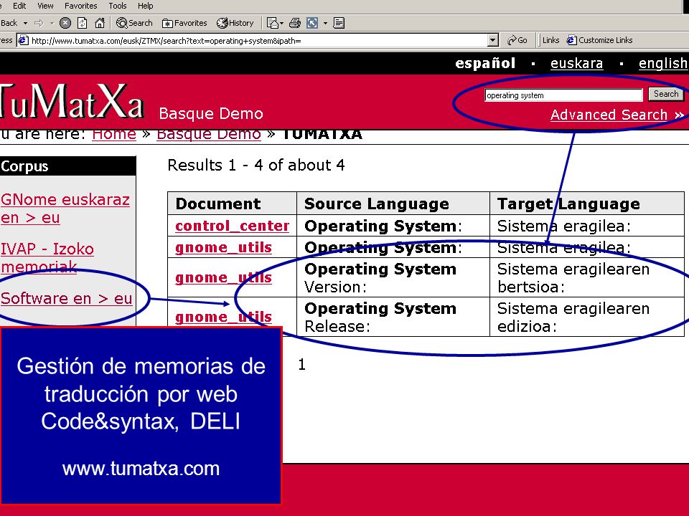Screen dimensions: 689x516
Task: Click the Stop loading icon
Action: pyautogui.click(x=65, y=23)
